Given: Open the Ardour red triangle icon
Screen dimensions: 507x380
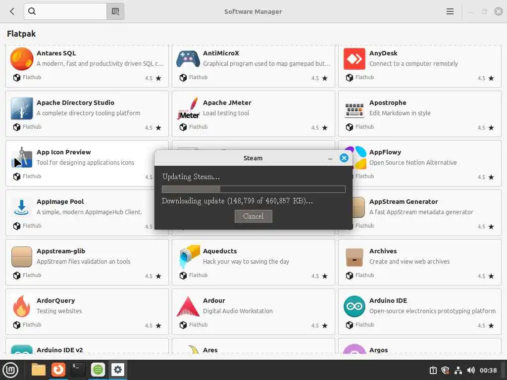Looking at the screenshot, I should [x=188, y=306].
